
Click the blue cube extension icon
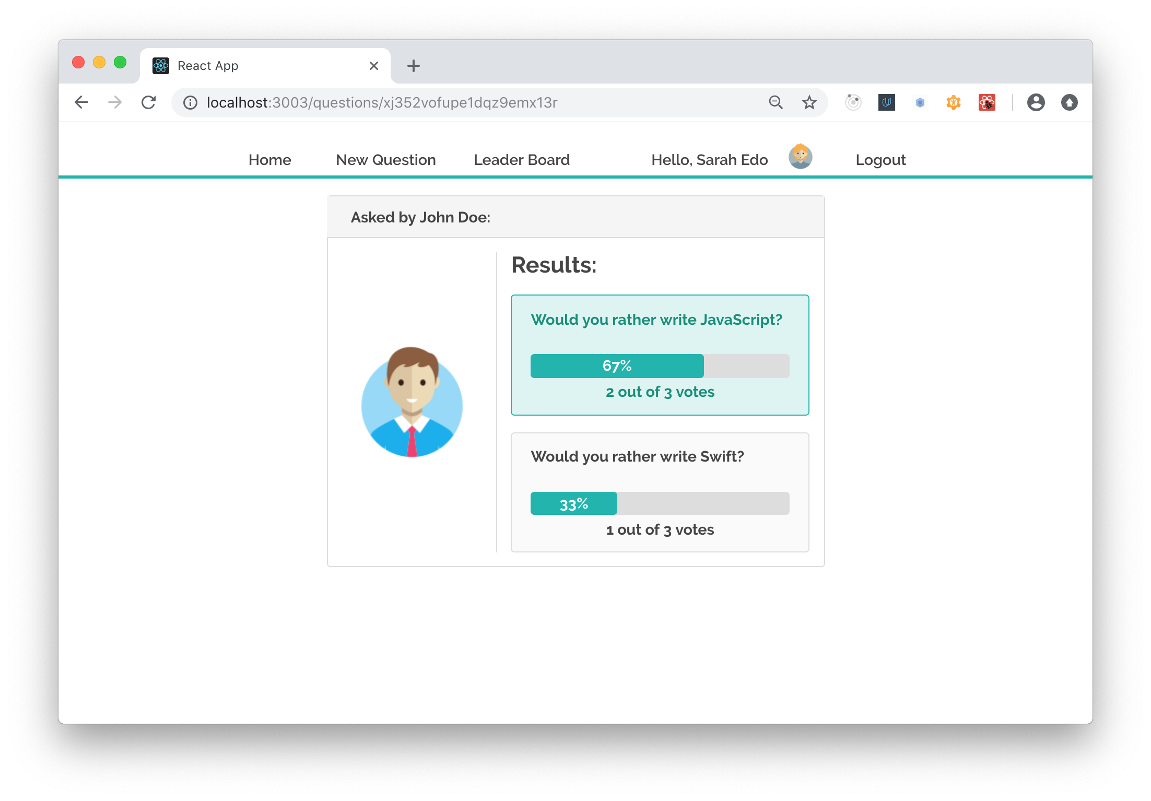coord(920,102)
